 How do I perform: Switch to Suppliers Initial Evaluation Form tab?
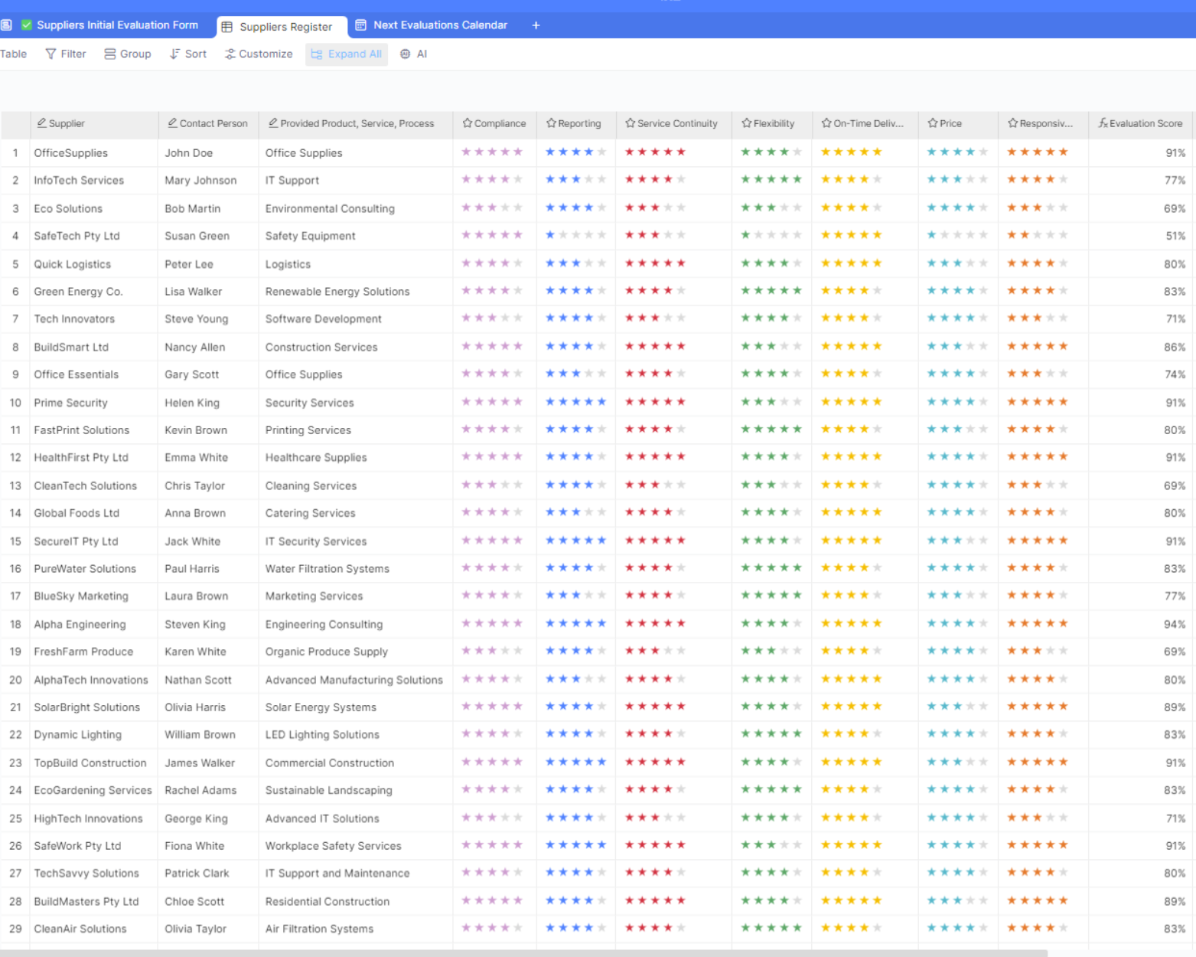click(x=116, y=25)
